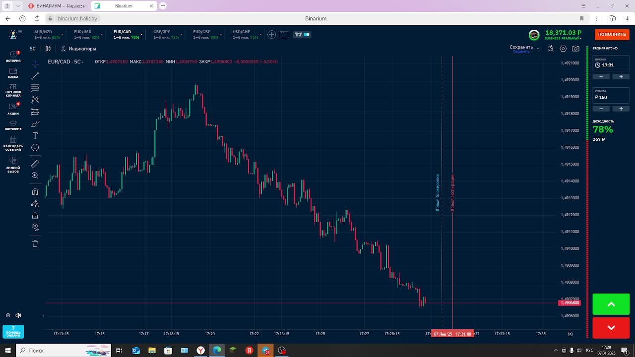Select the ruler measure tool

coord(35,163)
